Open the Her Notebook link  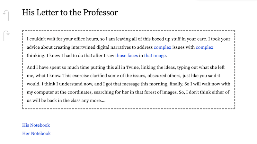36,133
